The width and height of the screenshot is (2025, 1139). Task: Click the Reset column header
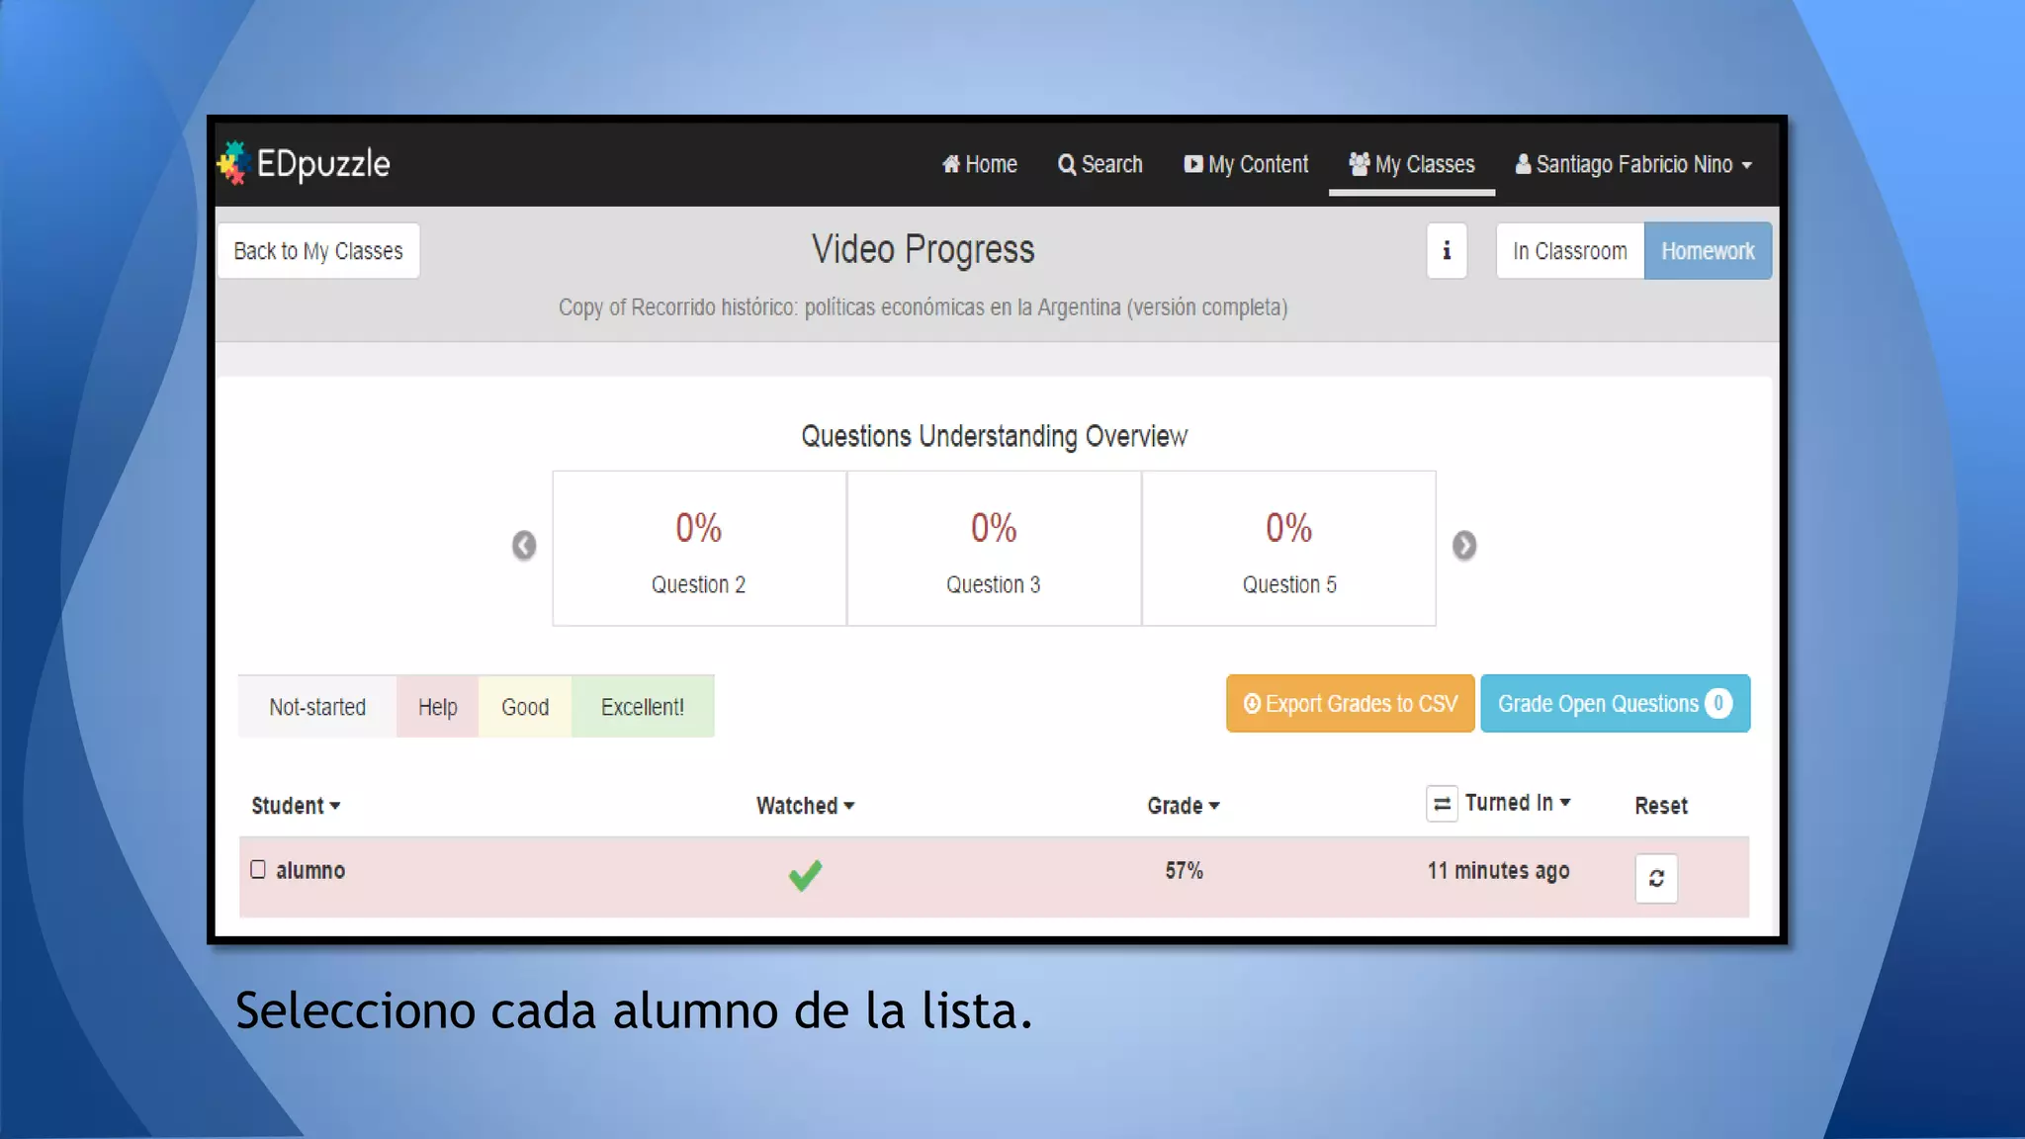tap(1661, 806)
